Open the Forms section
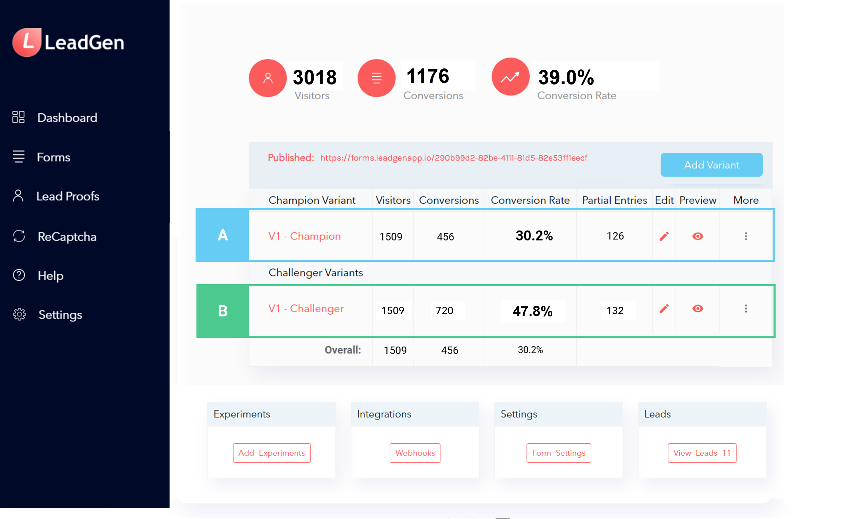The height and width of the screenshot is (519, 867). [x=53, y=157]
